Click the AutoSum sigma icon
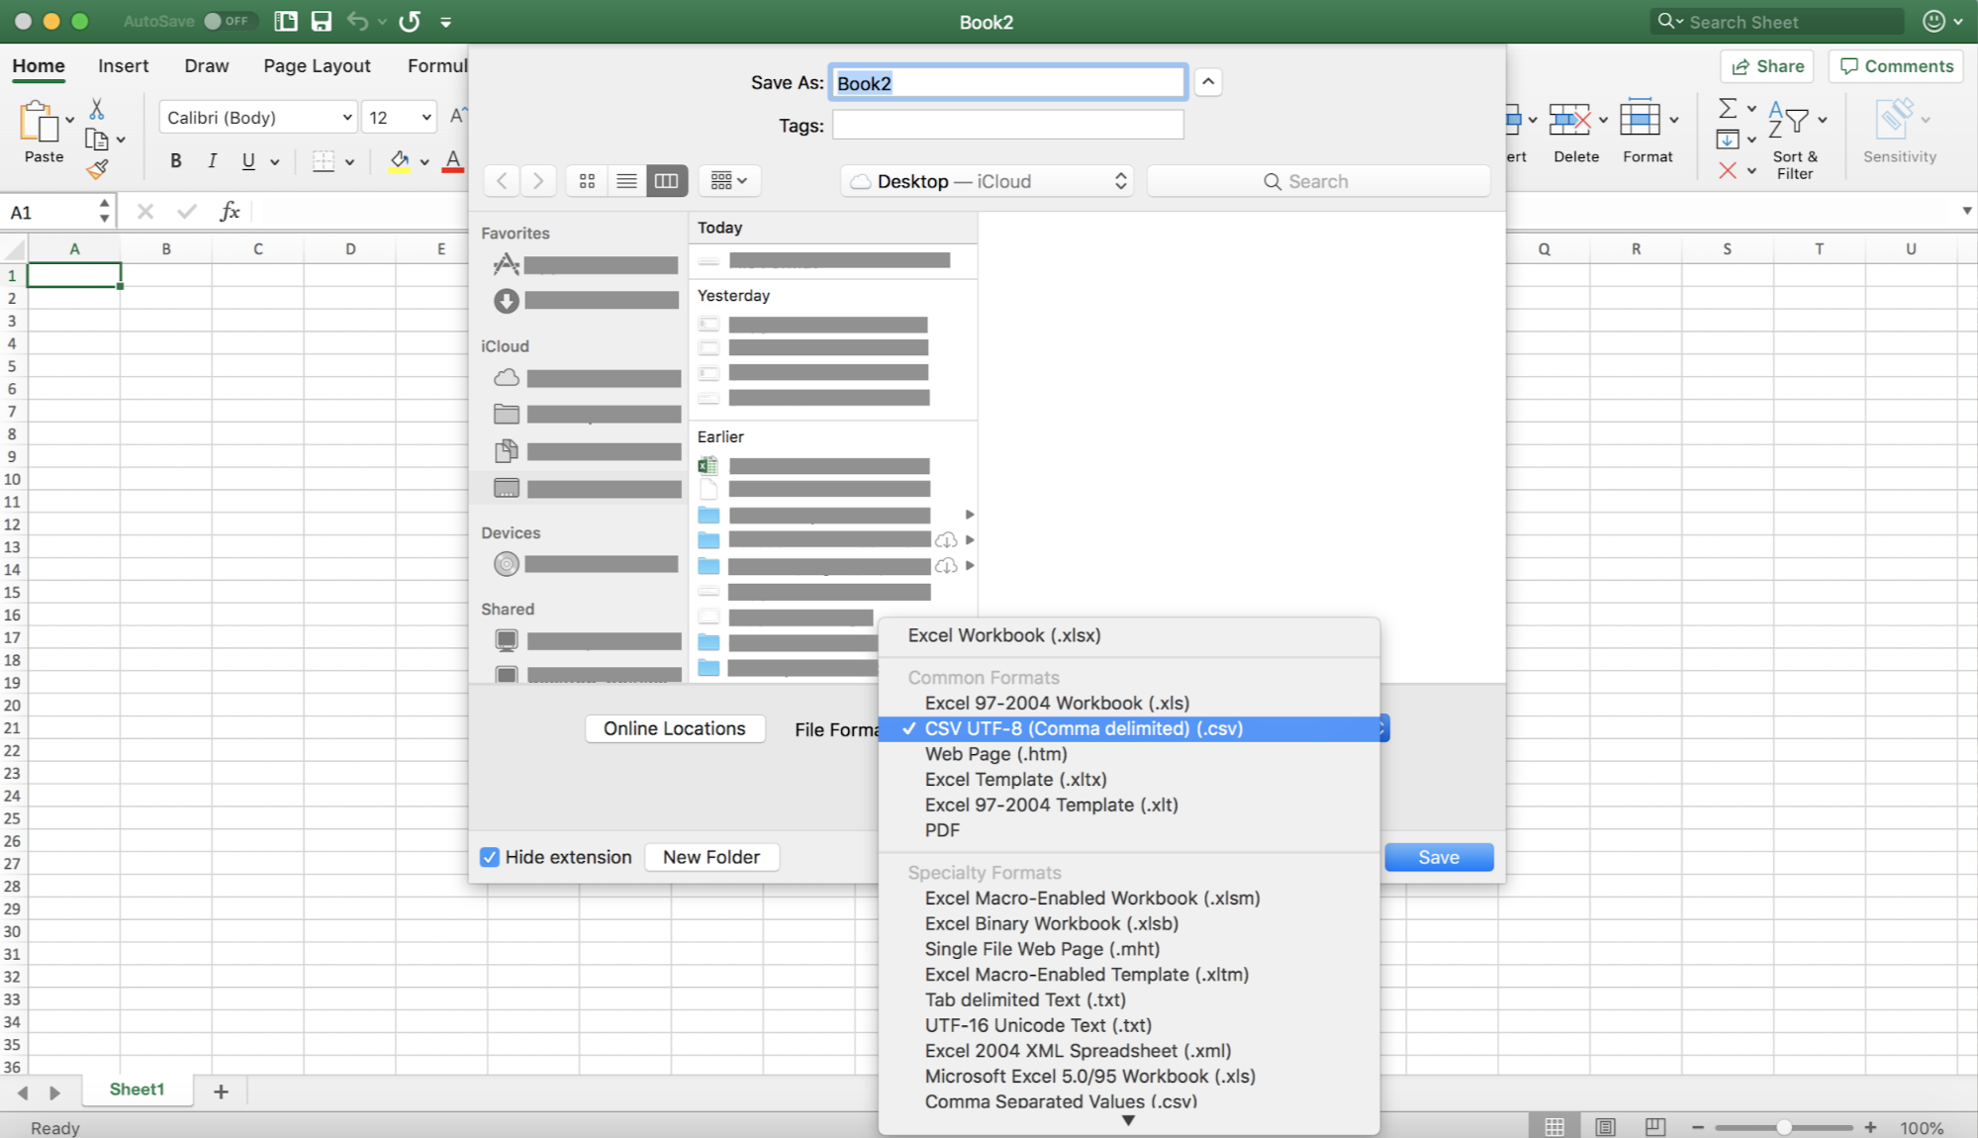The image size is (1978, 1138). tap(1728, 108)
